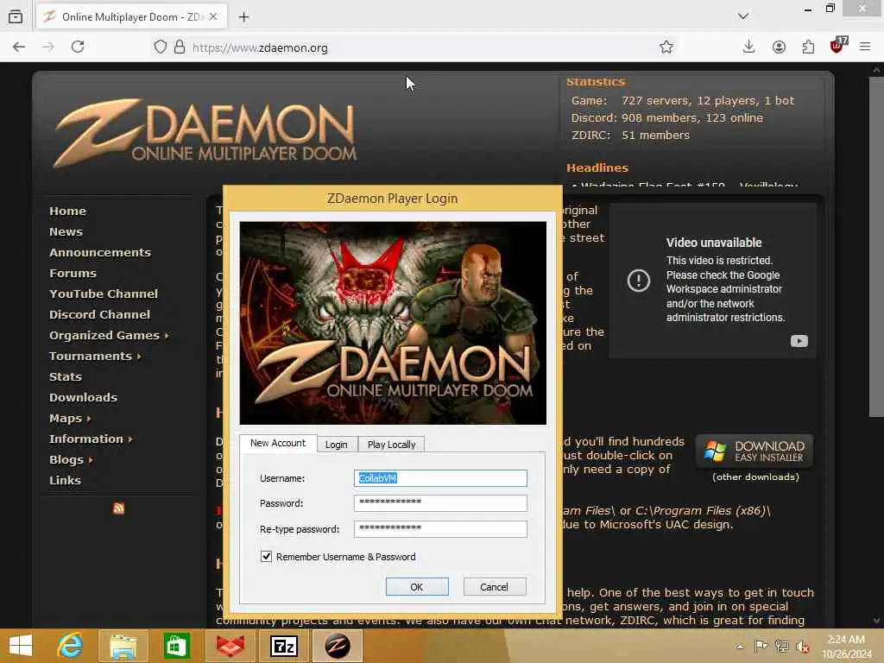Screen dimensions: 884x663
Task: Expand the Maps submenu
Action: (89, 419)
